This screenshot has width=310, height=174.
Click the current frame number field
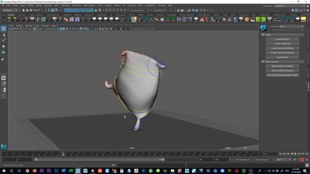(270, 154)
